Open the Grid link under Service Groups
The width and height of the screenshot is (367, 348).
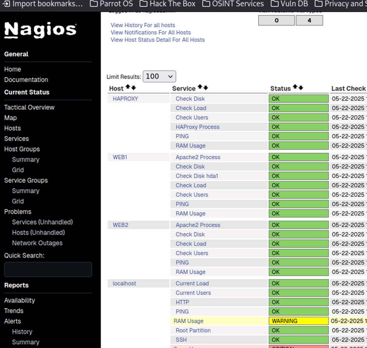point(18,201)
